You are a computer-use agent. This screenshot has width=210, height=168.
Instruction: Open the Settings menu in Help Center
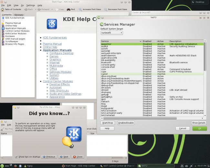click(x=31, y=5)
